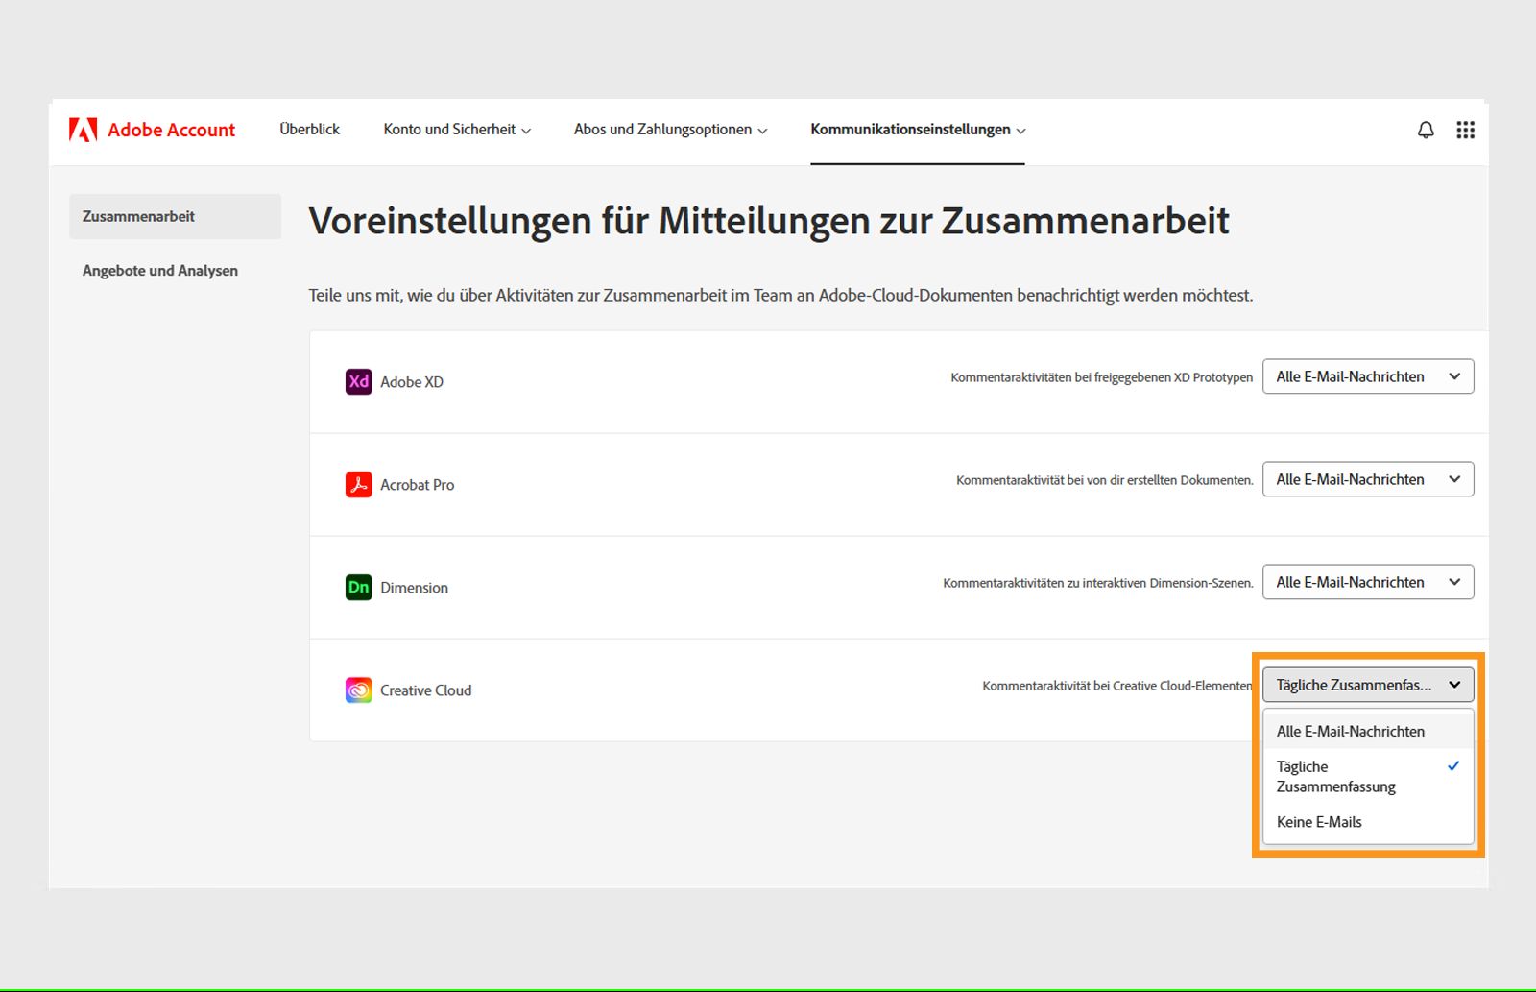Viewport: 1536px width, 992px height.
Task: Go to the Überblick tab
Action: click(x=309, y=129)
